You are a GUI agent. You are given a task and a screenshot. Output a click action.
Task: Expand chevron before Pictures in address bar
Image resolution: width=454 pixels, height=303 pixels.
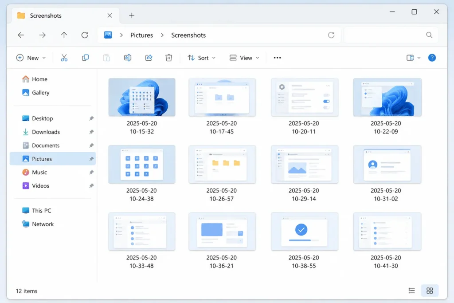121,35
